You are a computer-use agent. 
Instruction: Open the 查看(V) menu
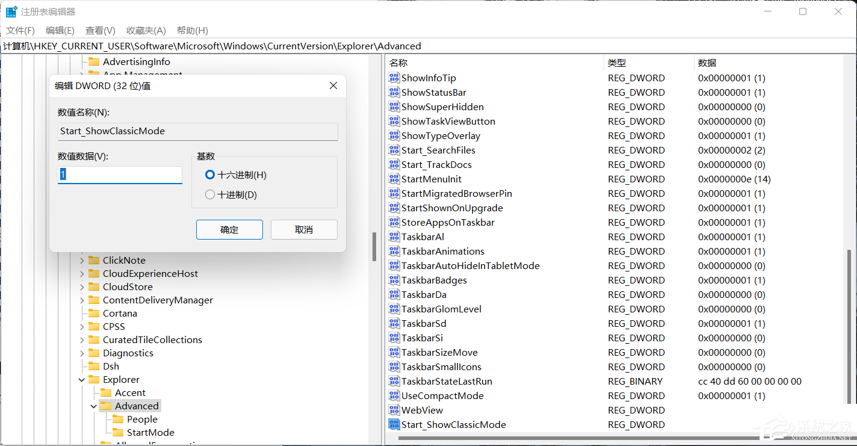101,30
